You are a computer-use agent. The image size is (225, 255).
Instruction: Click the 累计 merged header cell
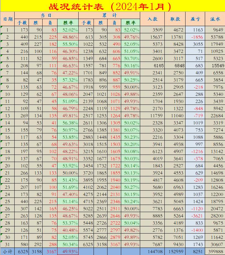click(x=109, y=15)
